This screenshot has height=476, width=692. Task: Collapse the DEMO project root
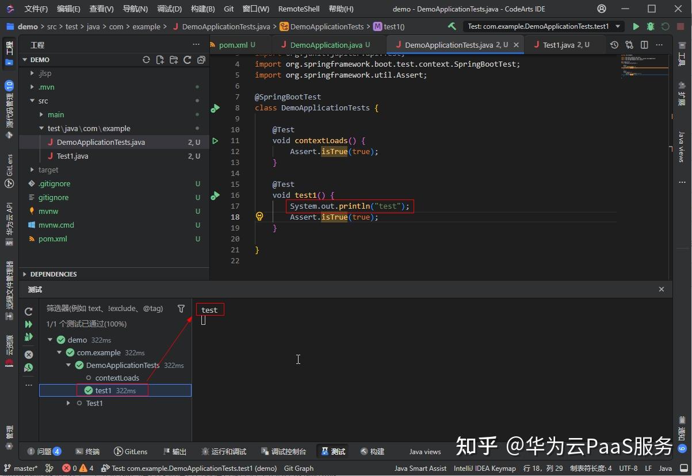coord(25,60)
